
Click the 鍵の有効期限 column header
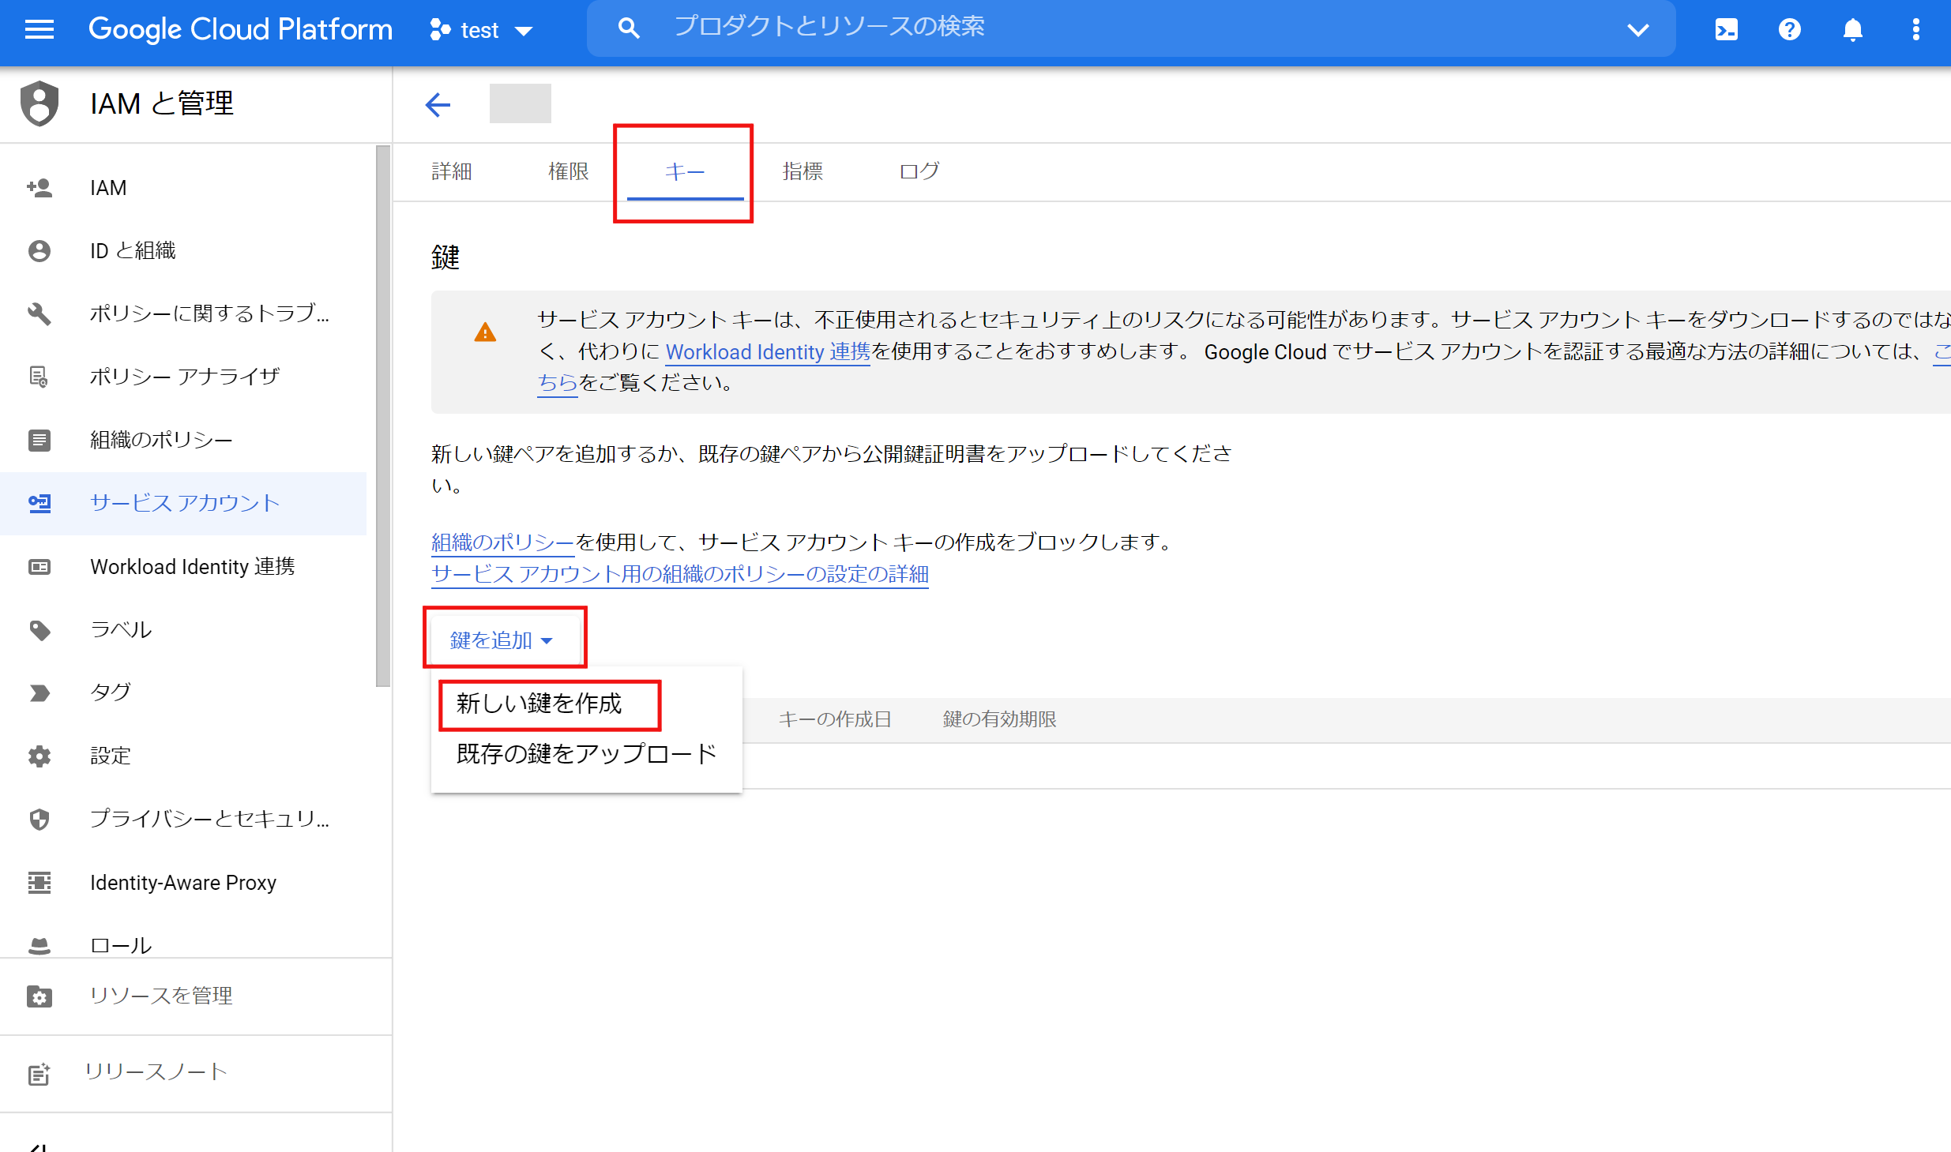[x=999, y=719]
